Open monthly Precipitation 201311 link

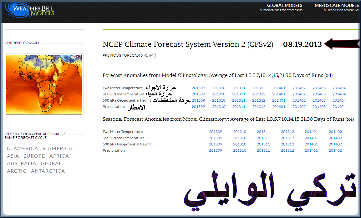(x=239, y=107)
